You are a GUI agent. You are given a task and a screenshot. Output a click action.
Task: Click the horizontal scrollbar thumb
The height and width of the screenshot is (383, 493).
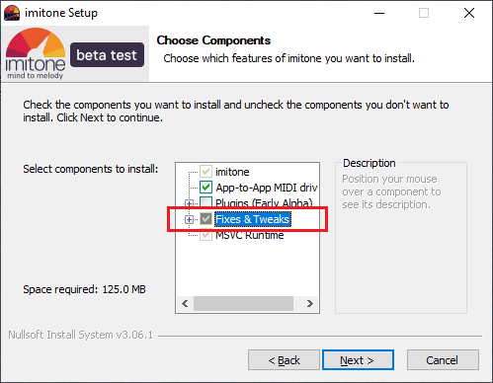click(x=243, y=303)
